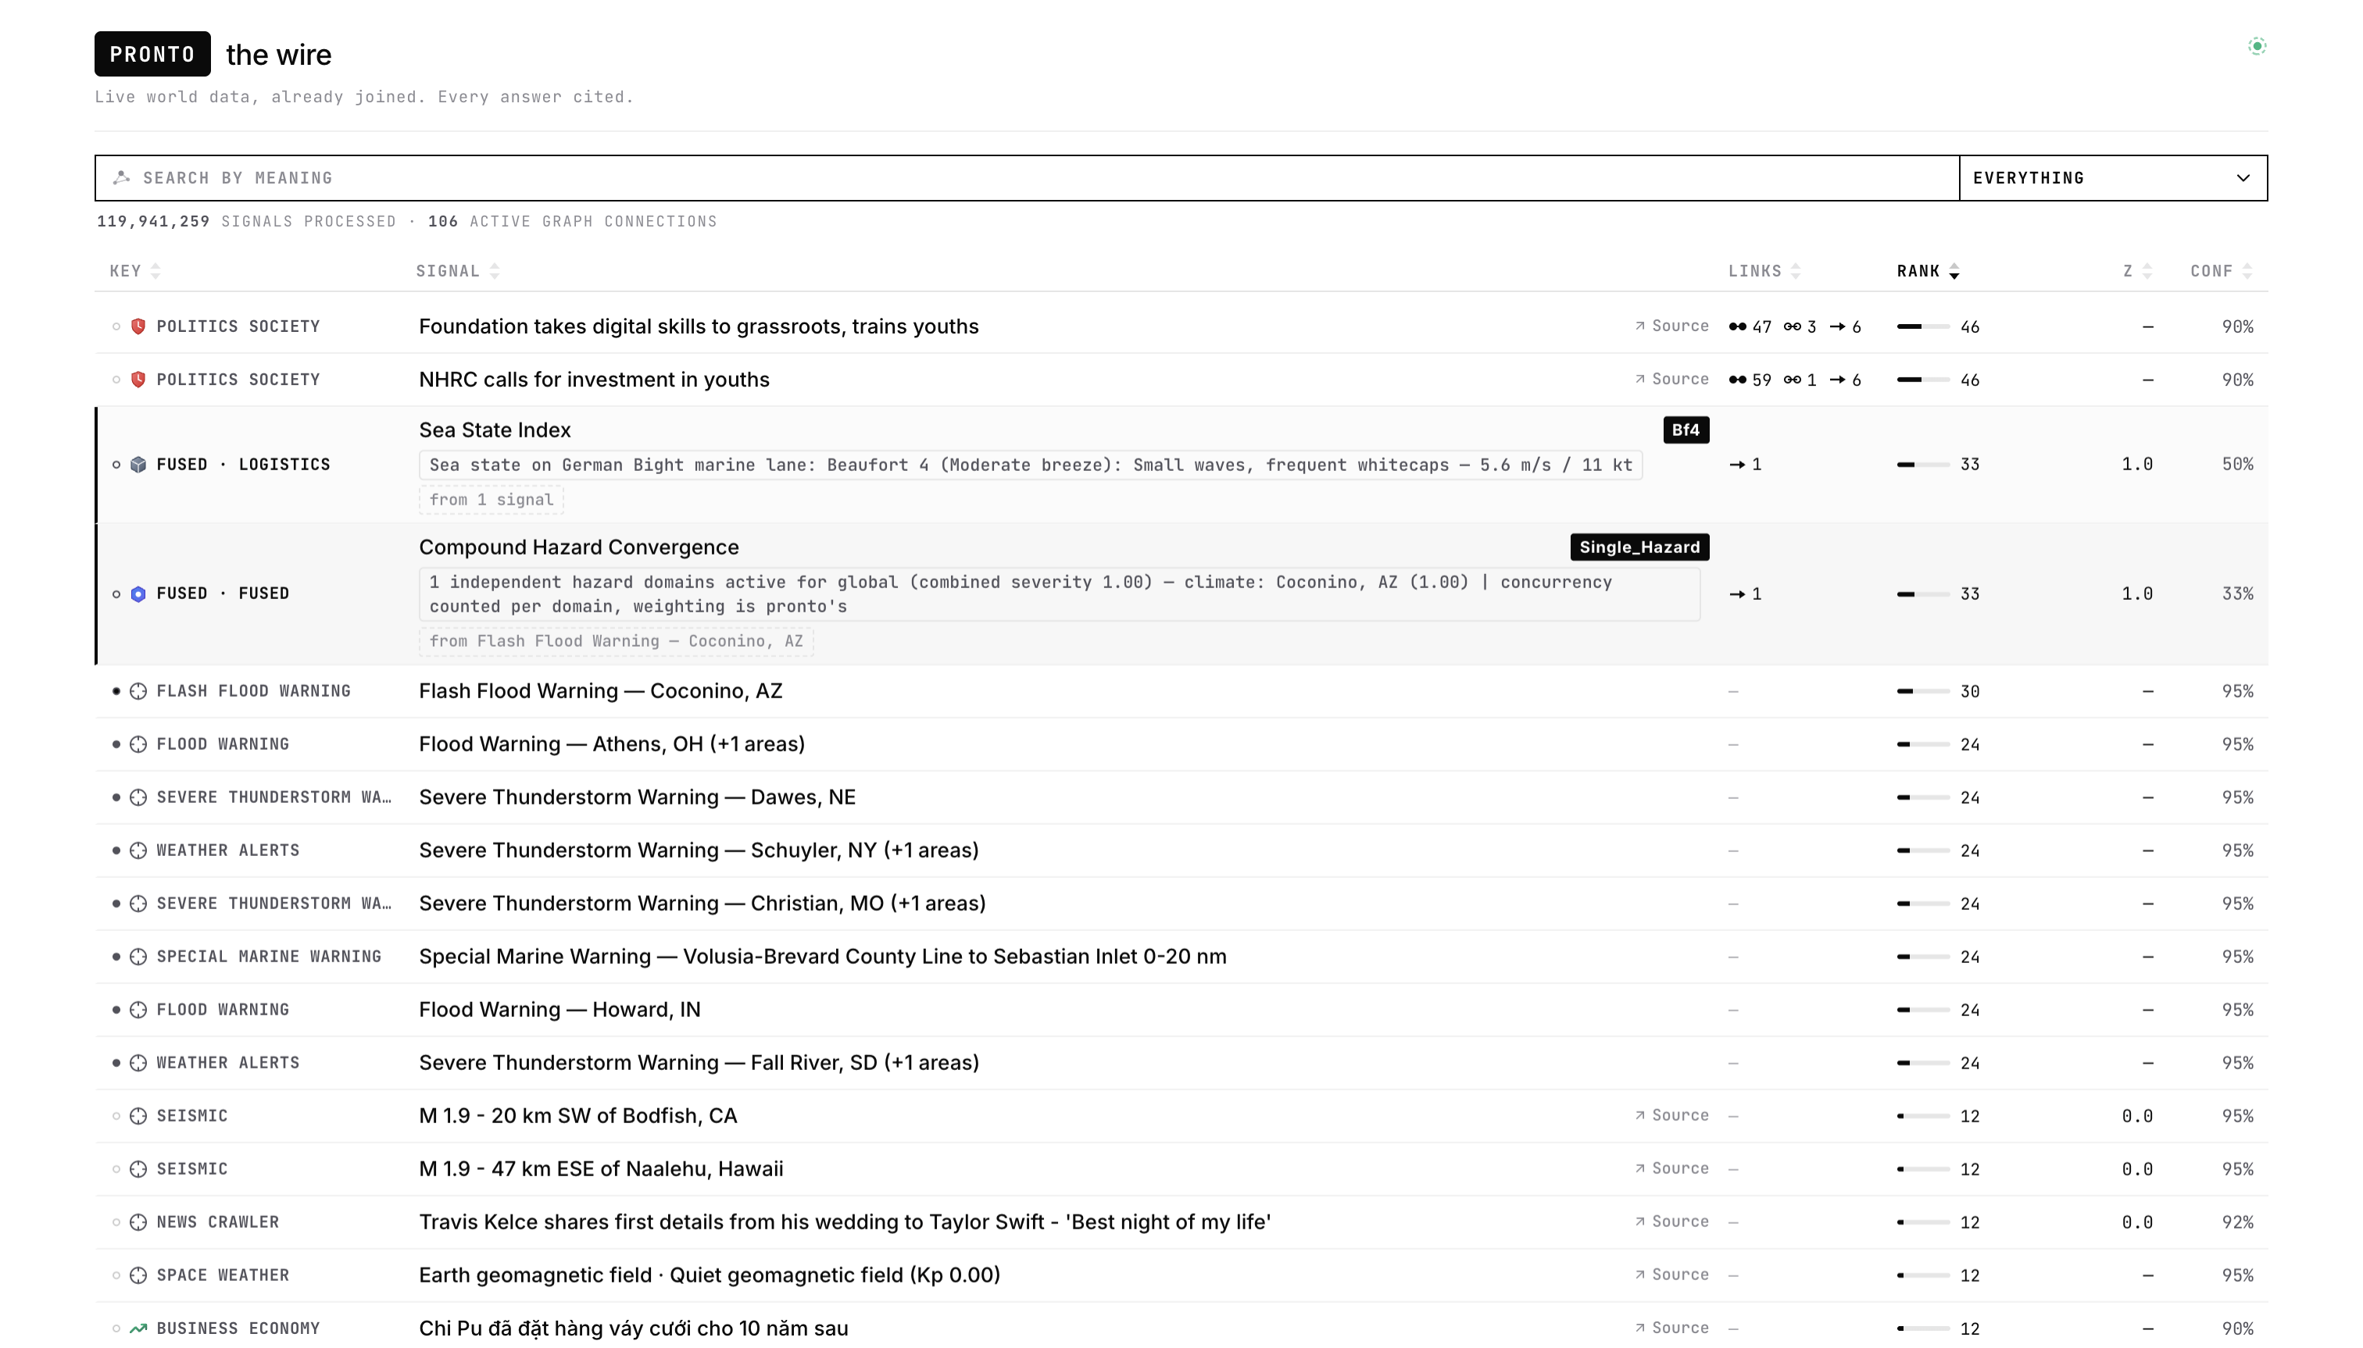The height and width of the screenshot is (1348, 2363).
Task: Toggle the status dot on Flash Flood Warning Coconino row
Action: coord(116,692)
